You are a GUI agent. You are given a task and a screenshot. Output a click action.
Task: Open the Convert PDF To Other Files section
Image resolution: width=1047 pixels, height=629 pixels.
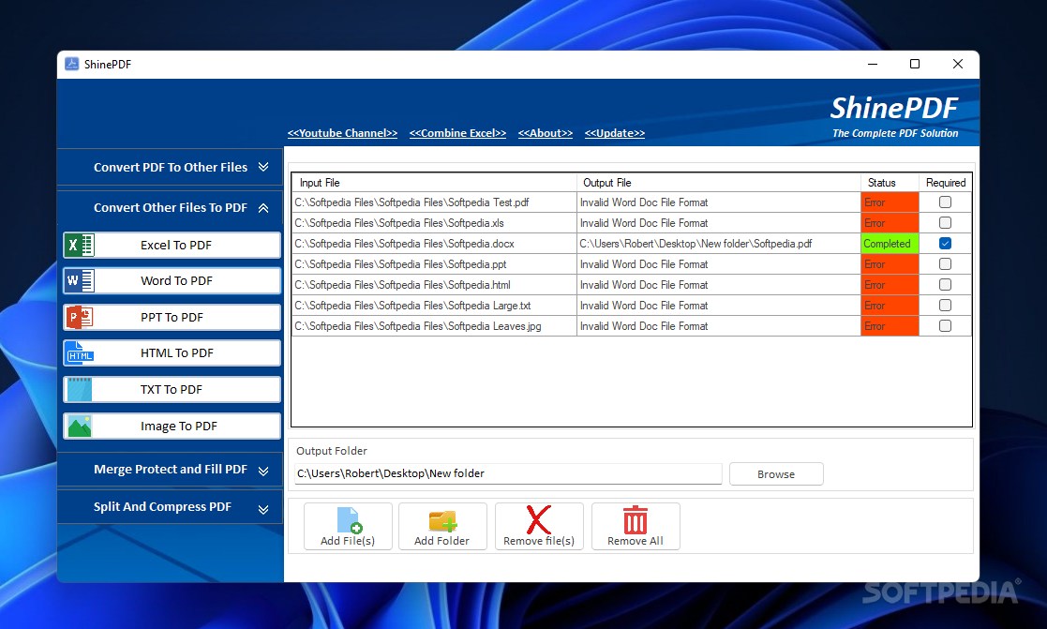pos(171,167)
